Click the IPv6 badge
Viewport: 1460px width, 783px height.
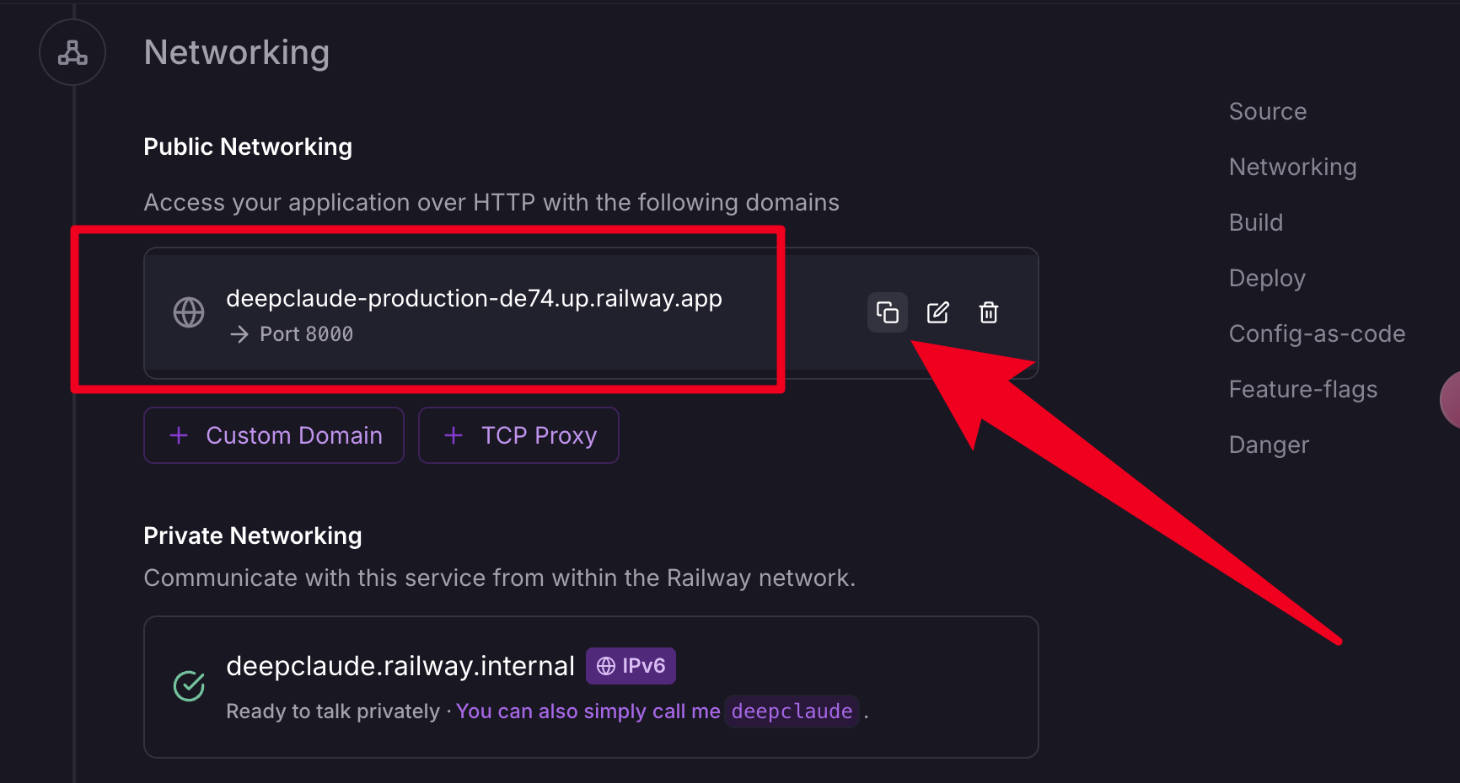(x=631, y=666)
